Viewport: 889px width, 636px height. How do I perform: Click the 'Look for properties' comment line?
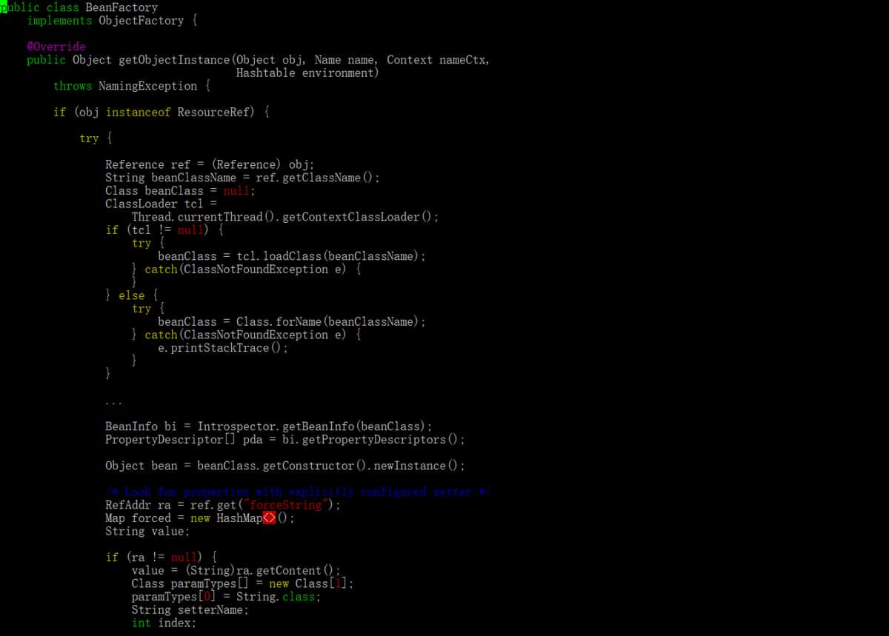point(299,492)
